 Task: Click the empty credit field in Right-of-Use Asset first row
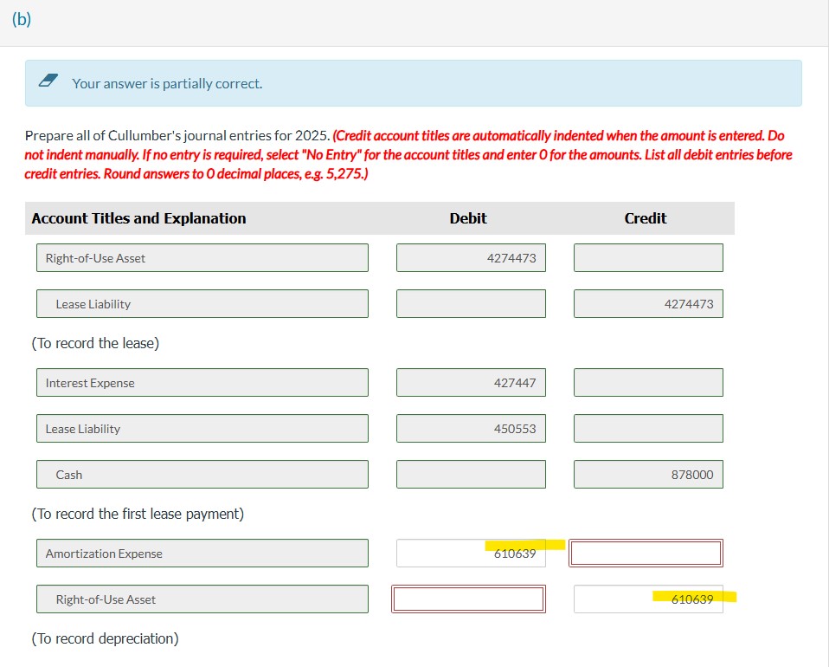[648, 258]
